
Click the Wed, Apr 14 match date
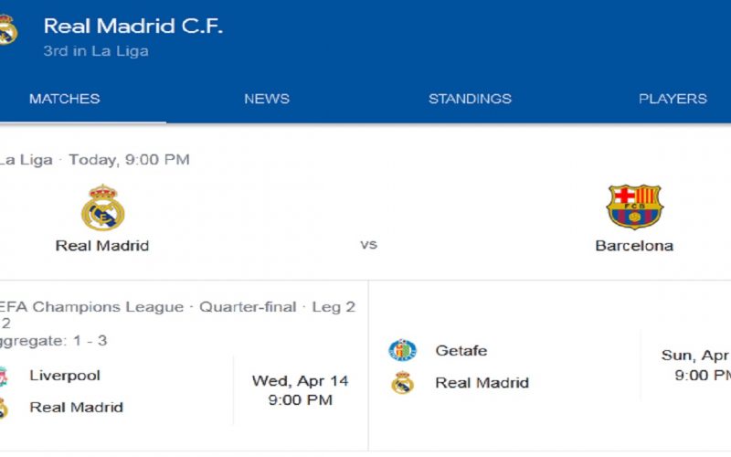[301, 381]
